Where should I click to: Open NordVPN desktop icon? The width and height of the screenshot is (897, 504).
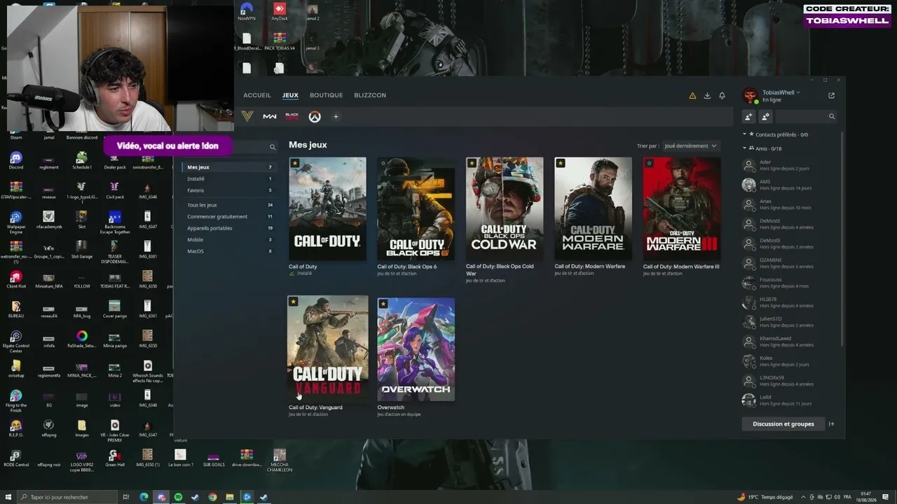246,11
